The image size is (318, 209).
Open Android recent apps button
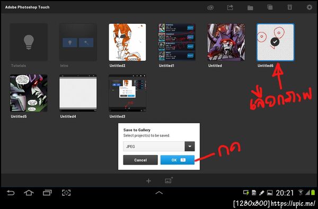[x=47, y=193]
